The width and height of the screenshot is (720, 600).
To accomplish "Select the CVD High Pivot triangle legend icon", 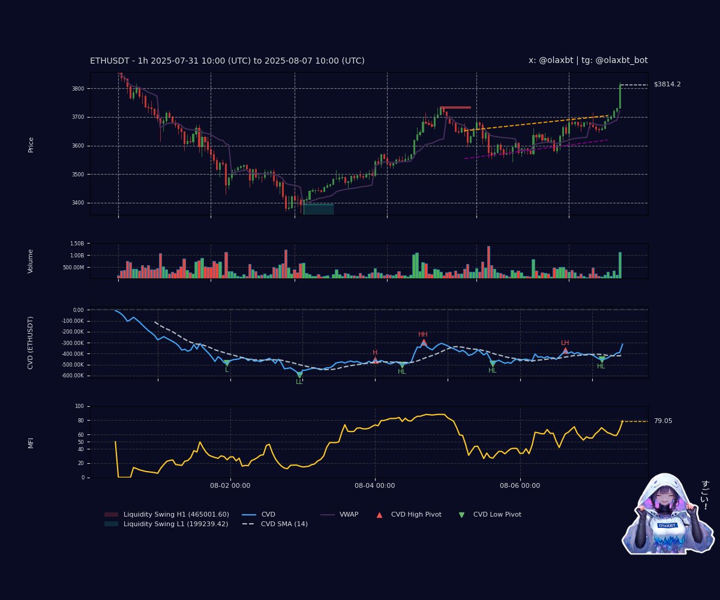I will [x=380, y=514].
